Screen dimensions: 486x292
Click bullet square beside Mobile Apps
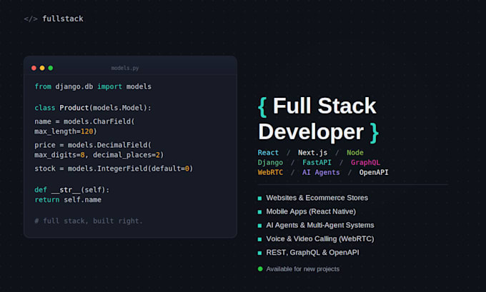259,212
